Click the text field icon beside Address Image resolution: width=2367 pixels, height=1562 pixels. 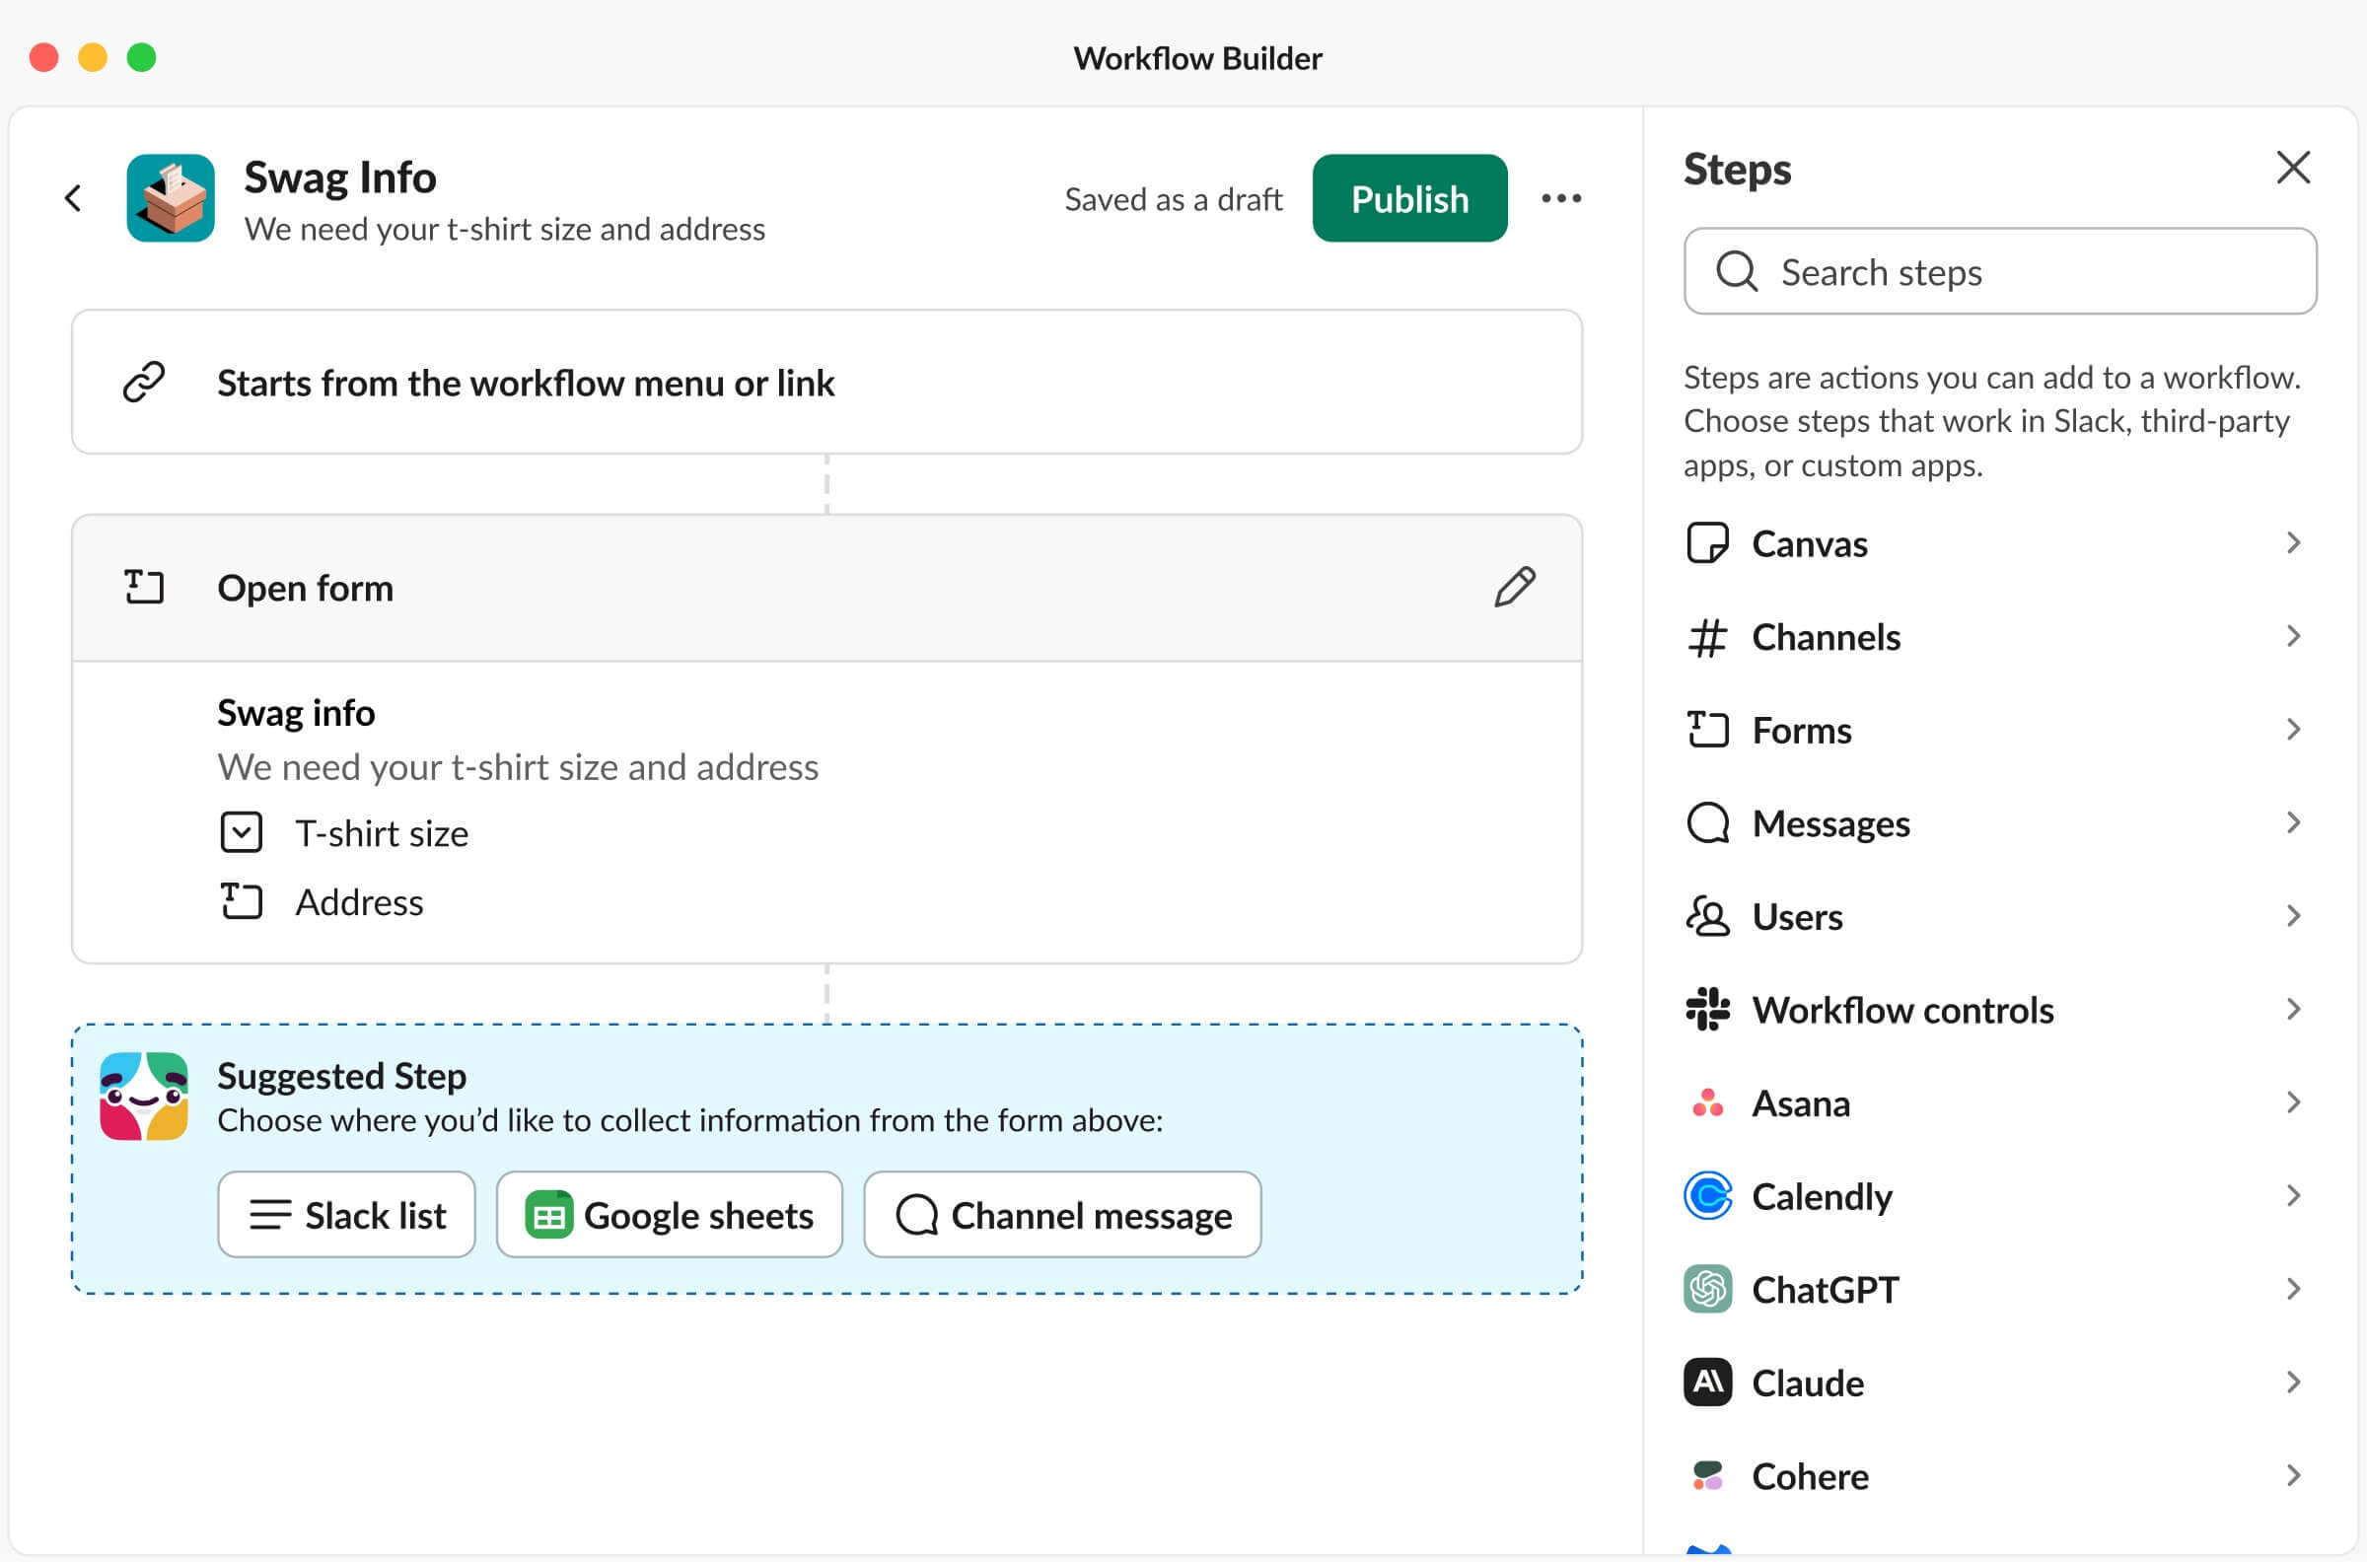pos(241,901)
